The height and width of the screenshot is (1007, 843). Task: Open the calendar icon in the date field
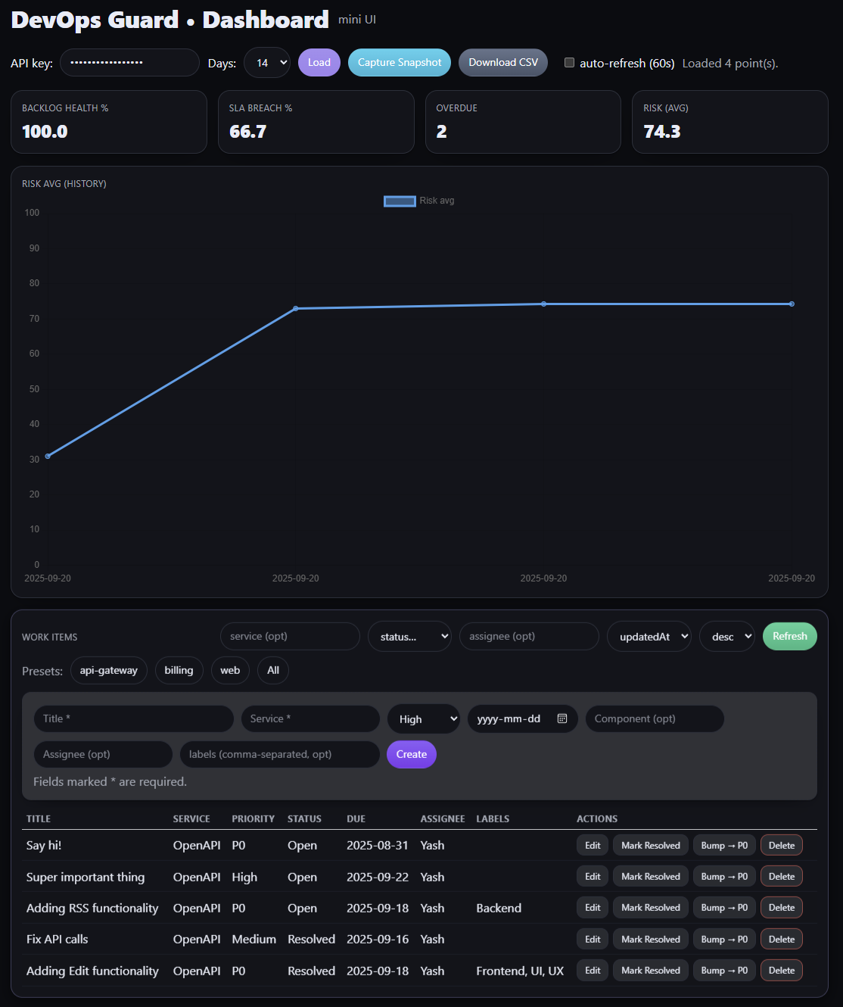tap(562, 719)
